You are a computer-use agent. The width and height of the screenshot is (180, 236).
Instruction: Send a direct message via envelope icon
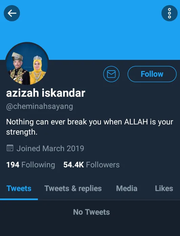111,74
